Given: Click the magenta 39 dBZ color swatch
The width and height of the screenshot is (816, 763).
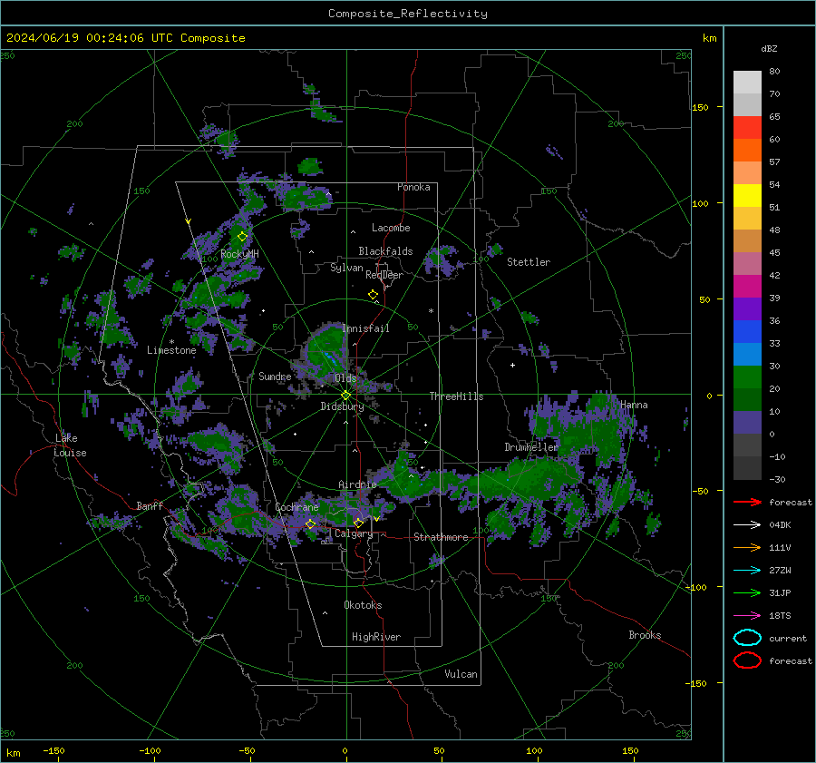Looking at the screenshot, I should [x=747, y=286].
